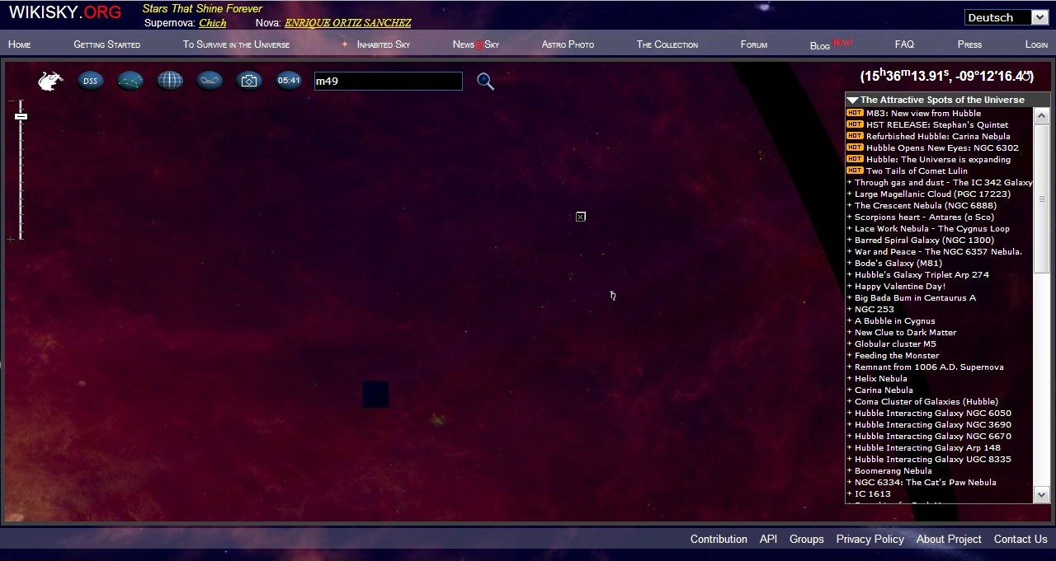Click the plus icon below the zoom slider

tap(11, 240)
